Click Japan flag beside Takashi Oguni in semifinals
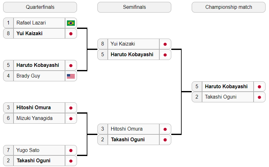The image size is (269, 167). click(165, 140)
